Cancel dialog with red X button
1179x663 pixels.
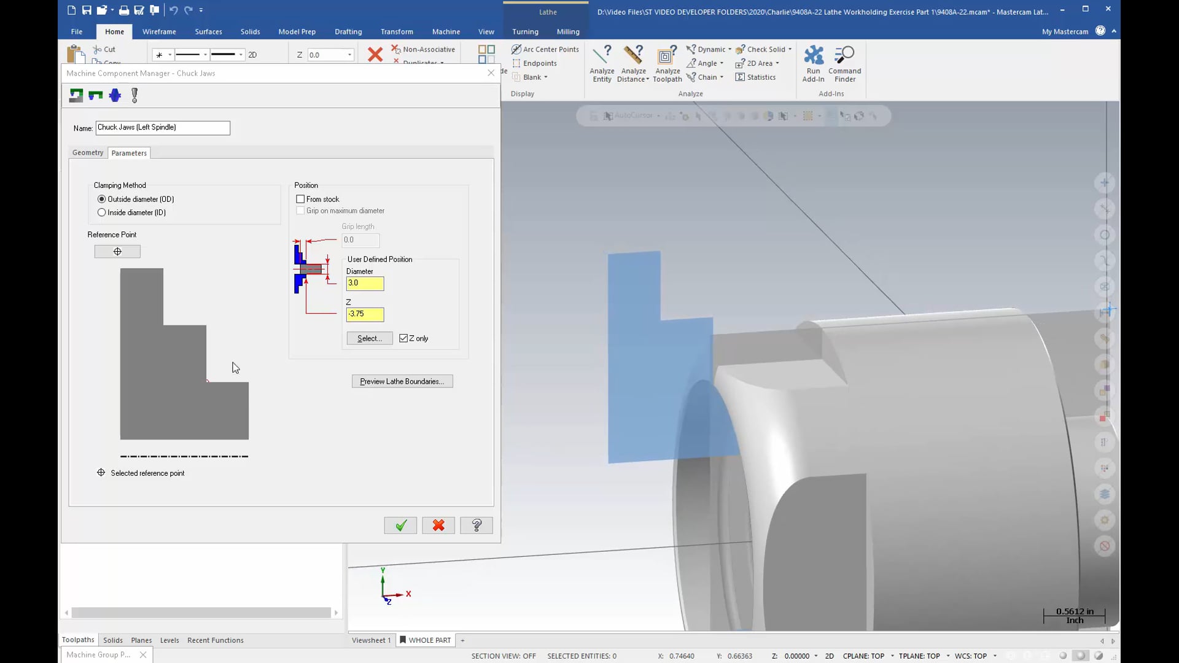438,525
